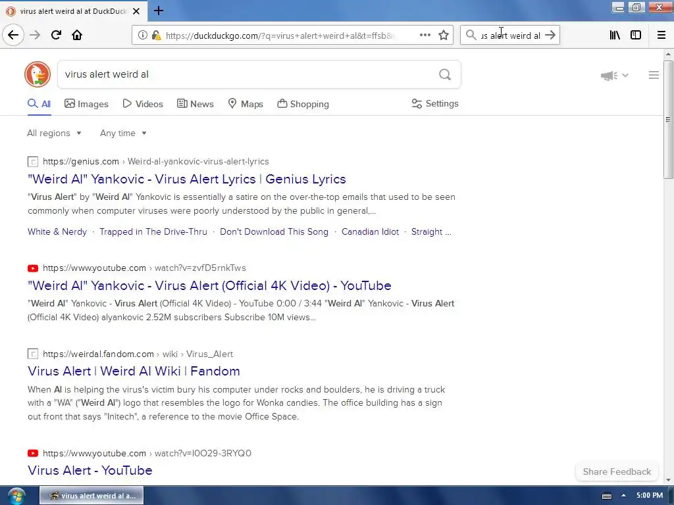Viewport: 674px width, 505px height.
Task: Select the All results tab
Action: tap(39, 104)
